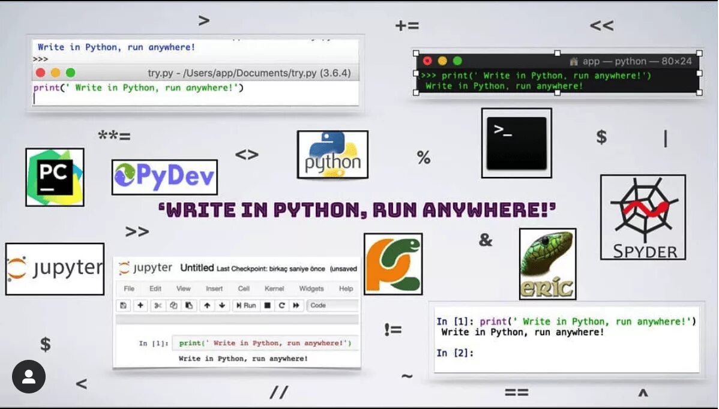Click the large Jupyter logo tile
719x409 pixels.
pyautogui.click(x=55, y=269)
